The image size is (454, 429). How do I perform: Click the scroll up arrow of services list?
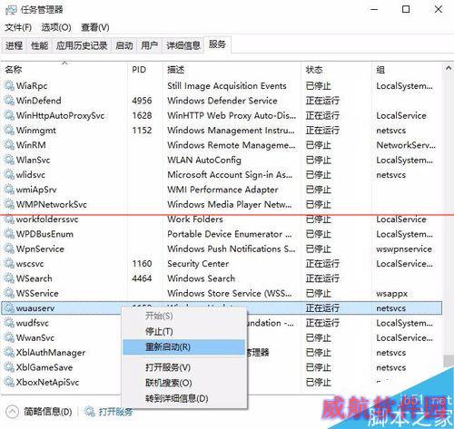[x=449, y=69]
